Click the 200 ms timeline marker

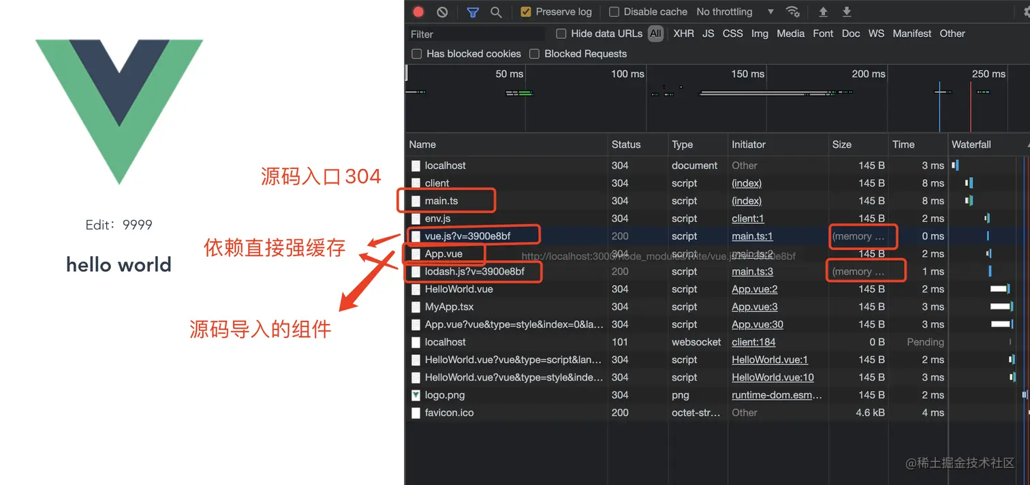pos(869,74)
